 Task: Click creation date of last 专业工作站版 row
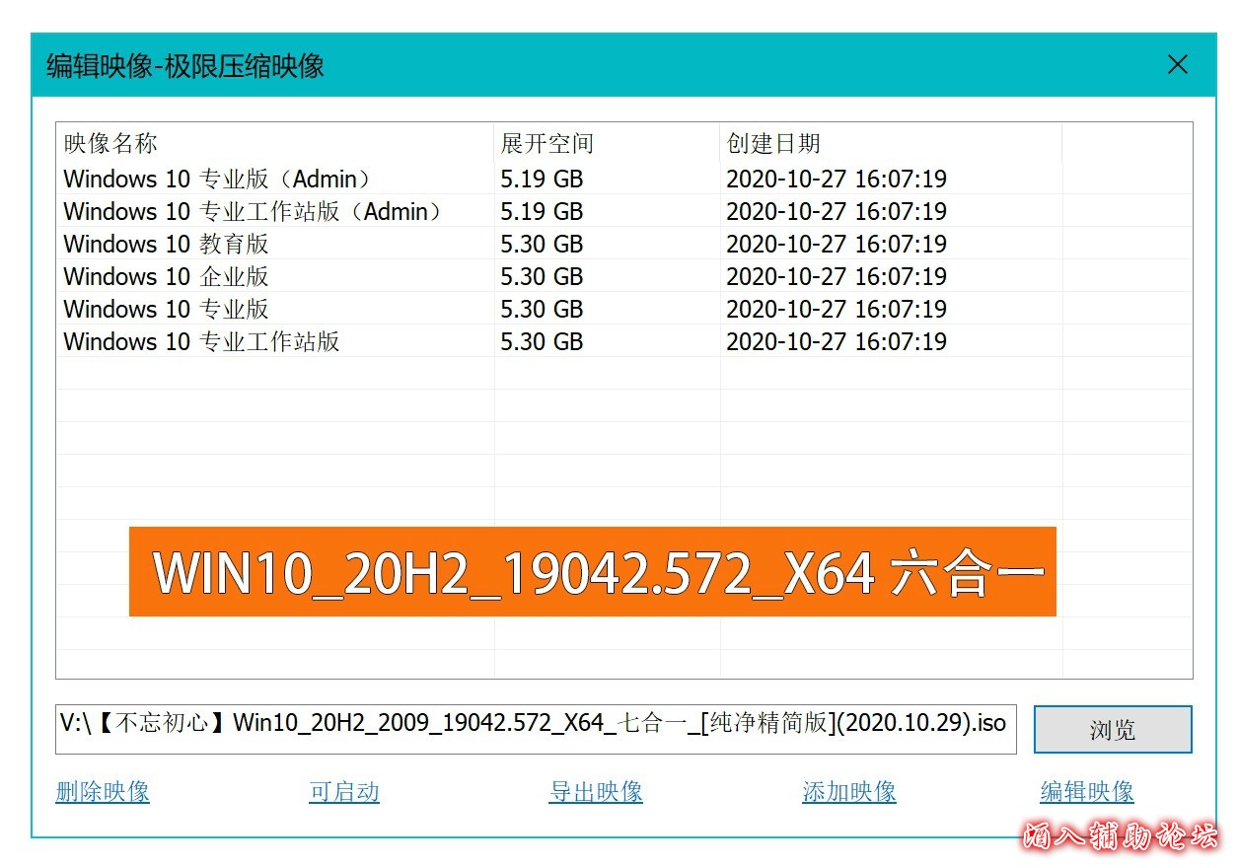[837, 341]
